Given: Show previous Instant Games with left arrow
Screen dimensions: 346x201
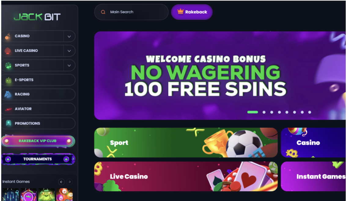Looking at the screenshot, I should tap(61, 182).
